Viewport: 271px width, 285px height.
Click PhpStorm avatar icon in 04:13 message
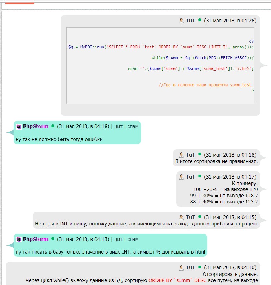click(19, 239)
